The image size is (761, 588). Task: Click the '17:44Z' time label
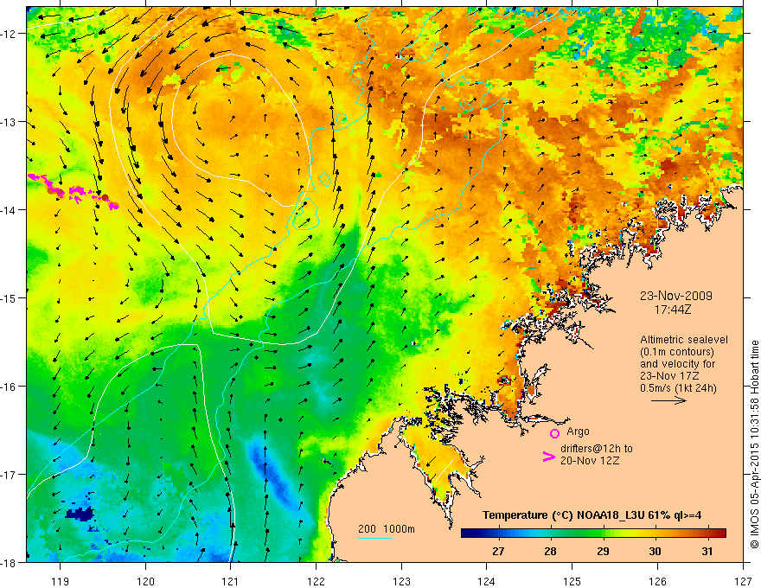pyautogui.click(x=672, y=309)
